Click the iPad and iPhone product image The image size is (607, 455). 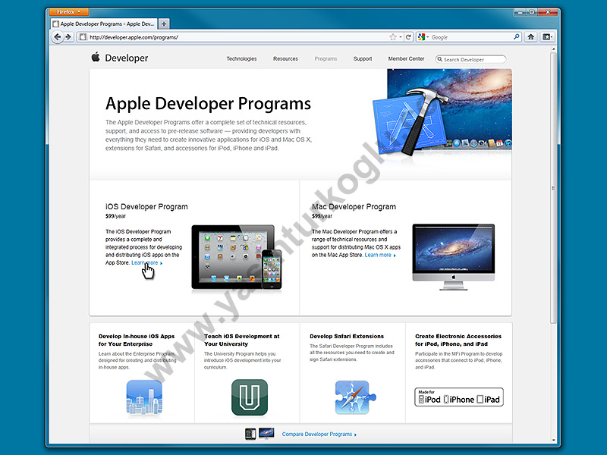[237, 257]
